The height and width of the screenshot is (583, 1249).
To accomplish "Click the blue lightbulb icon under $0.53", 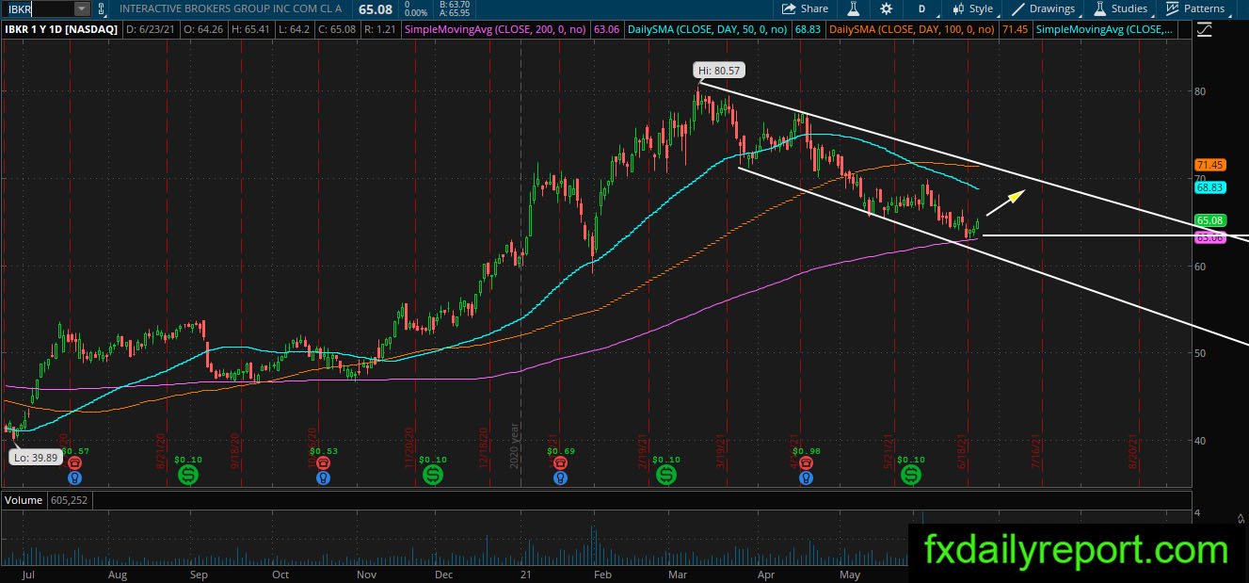I will [323, 478].
